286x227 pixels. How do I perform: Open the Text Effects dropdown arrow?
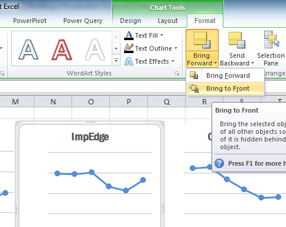(173, 61)
